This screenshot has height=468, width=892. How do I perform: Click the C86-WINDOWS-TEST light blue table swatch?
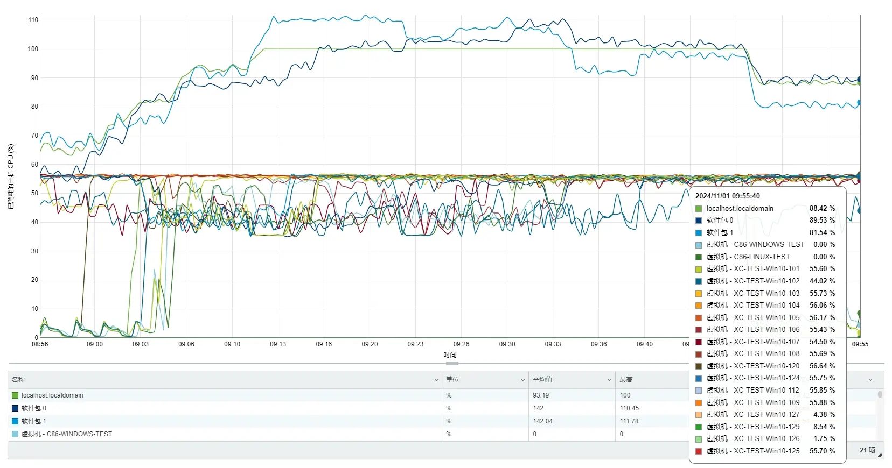(x=15, y=434)
